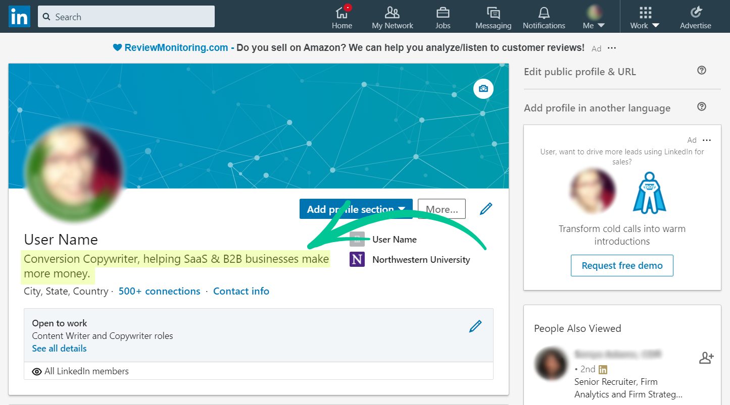Open the Notifications bell icon
This screenshot has width=730, height=405.
(x=544, y=17)
